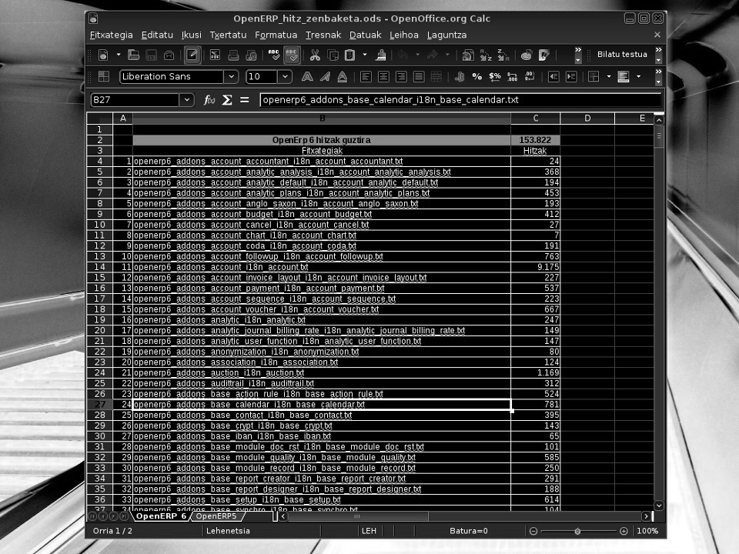Screen dimensions: 739x554
Task: Open Function Wizard fx icon
Action: [209, 100]
